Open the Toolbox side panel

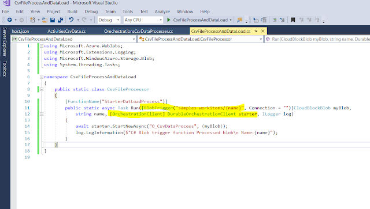tap(4, 69)
